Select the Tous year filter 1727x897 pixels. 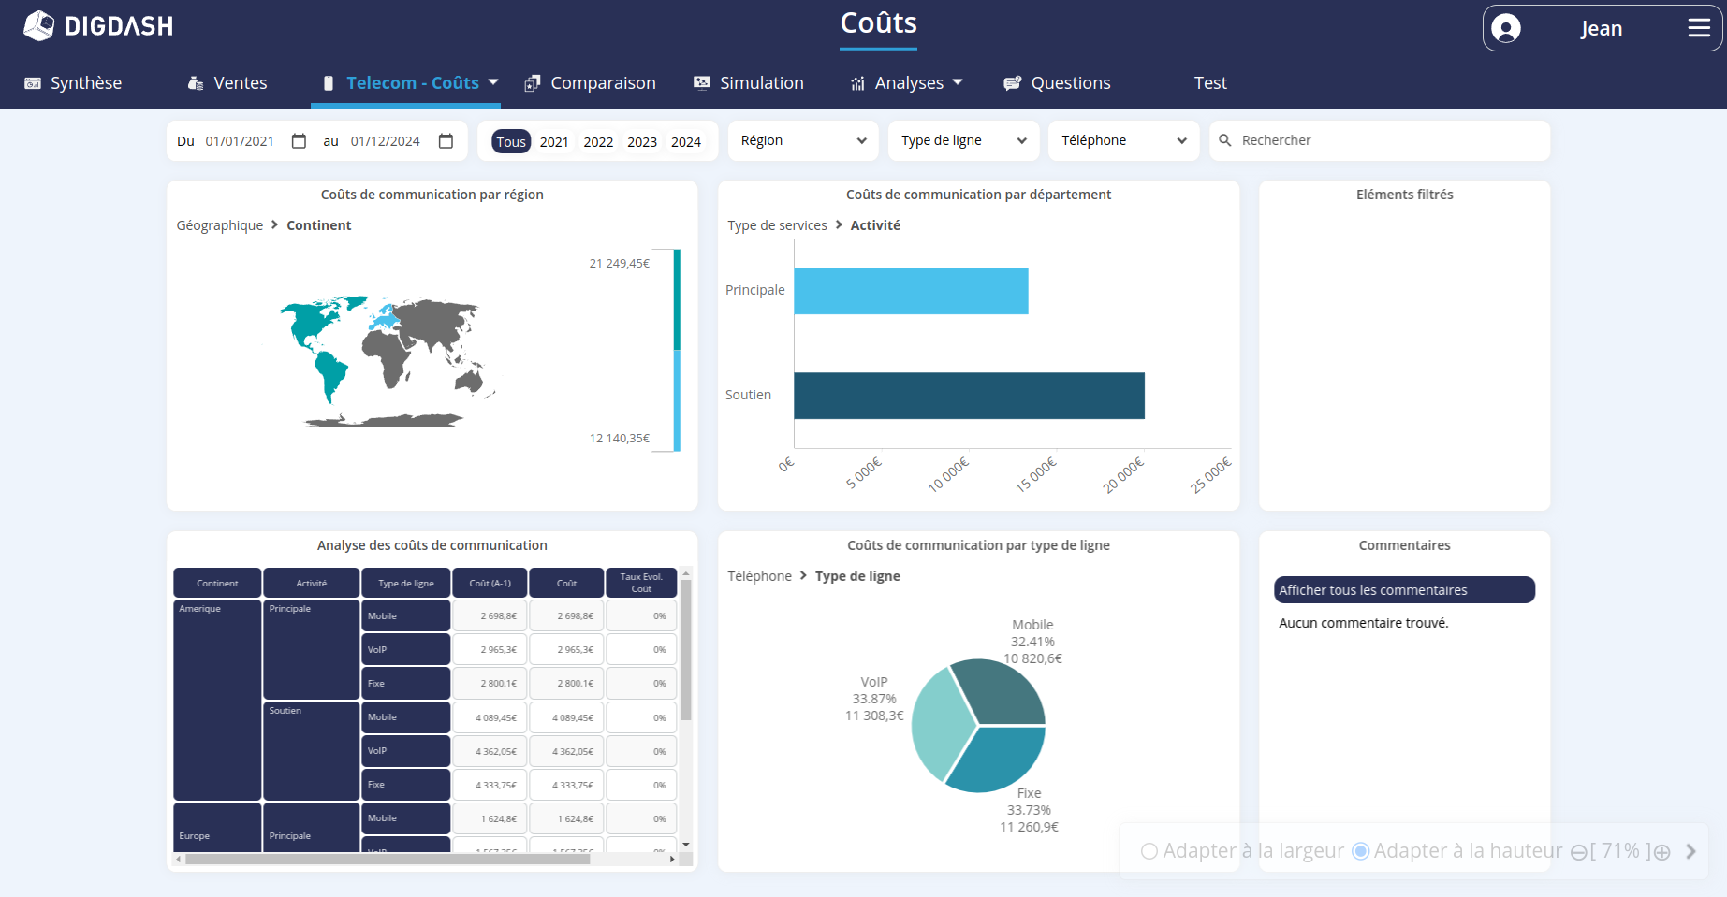511,142
